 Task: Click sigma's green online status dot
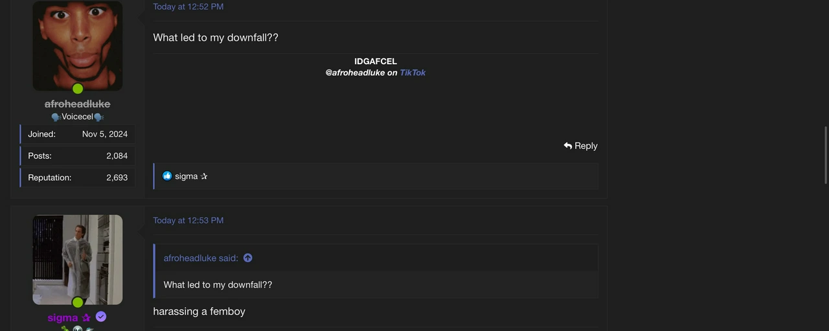[78, 302]
